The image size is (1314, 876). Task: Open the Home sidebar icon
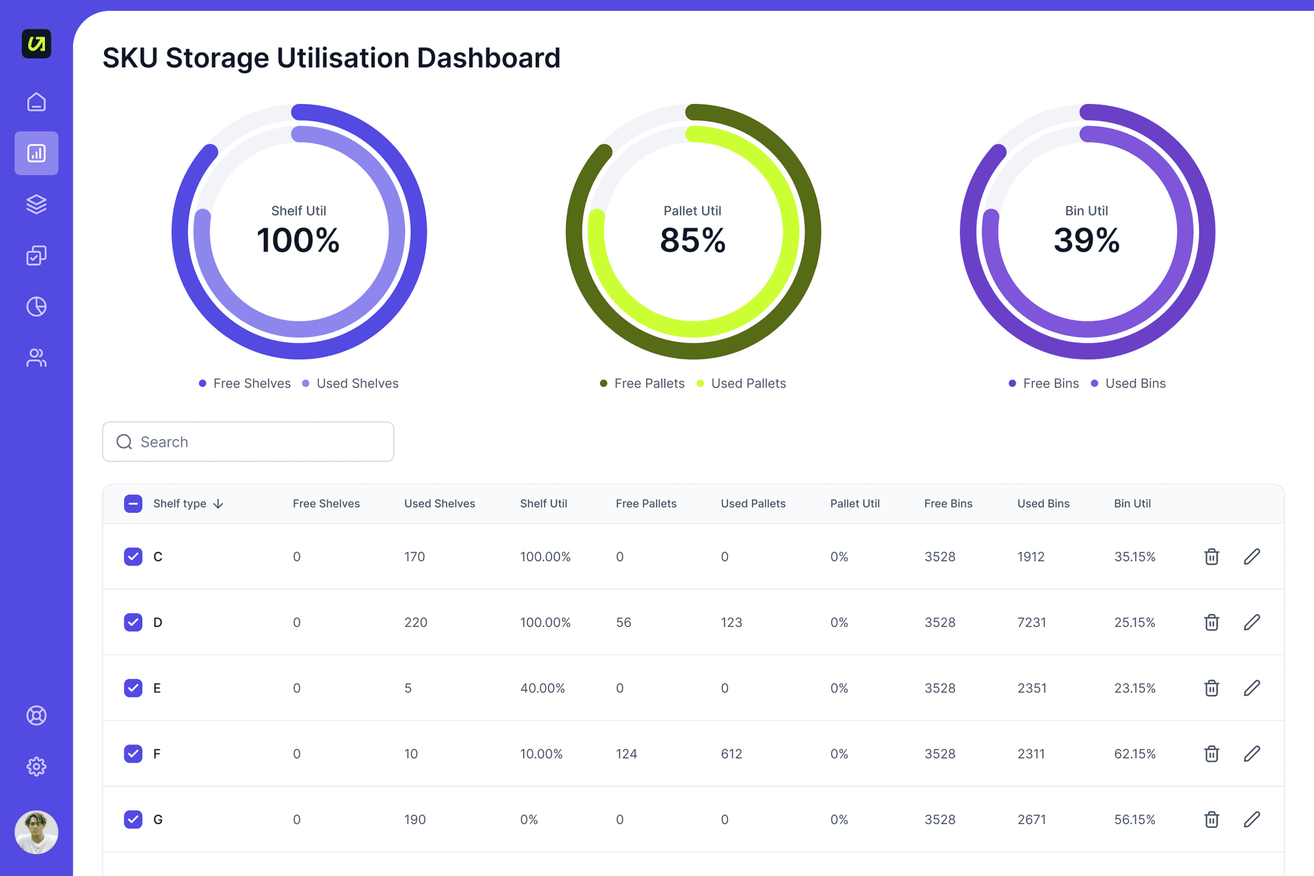coord(37,102)
